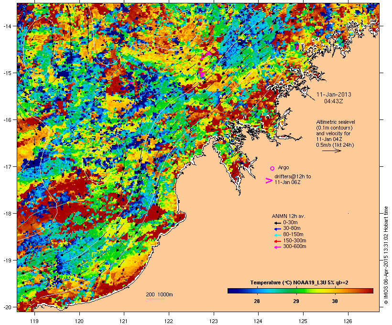Click the magenta drifters arrowhead legend symbol
Image resolution: width=392 pixels, height=325 pixels.
(269, 181)
